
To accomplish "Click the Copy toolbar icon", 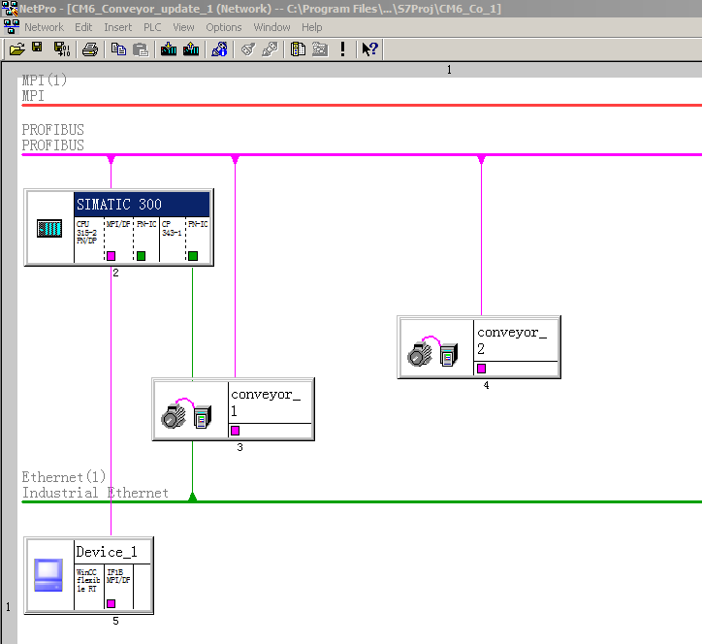I will tap(118, 48).
